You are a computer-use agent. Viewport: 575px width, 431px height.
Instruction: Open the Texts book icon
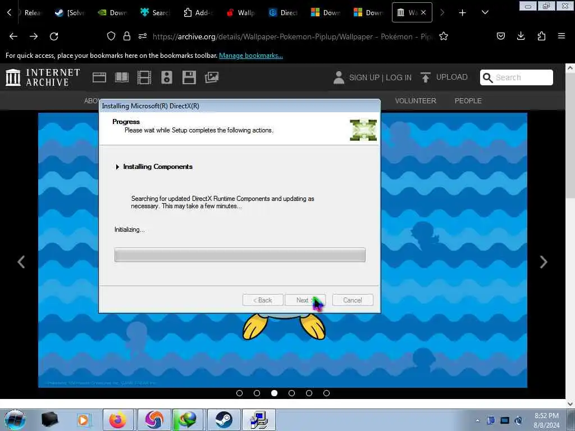pyautogui.click(x=122, y=77)
